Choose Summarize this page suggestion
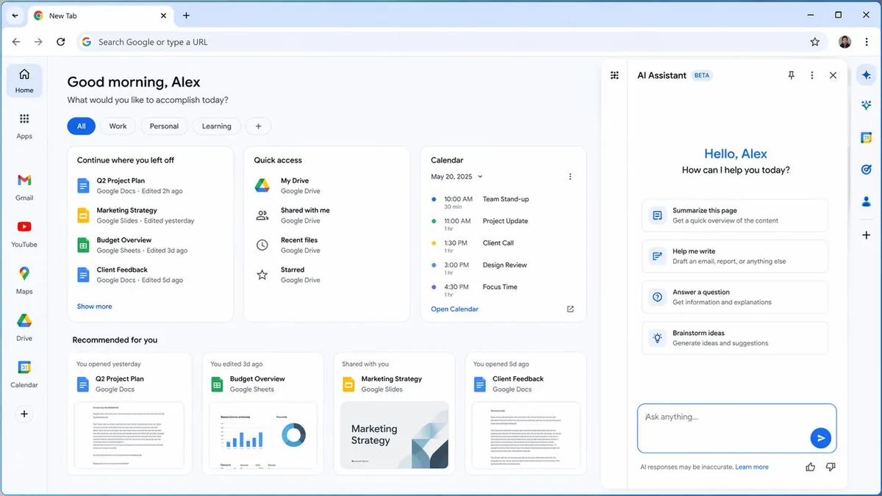 [x=734, y=215]
